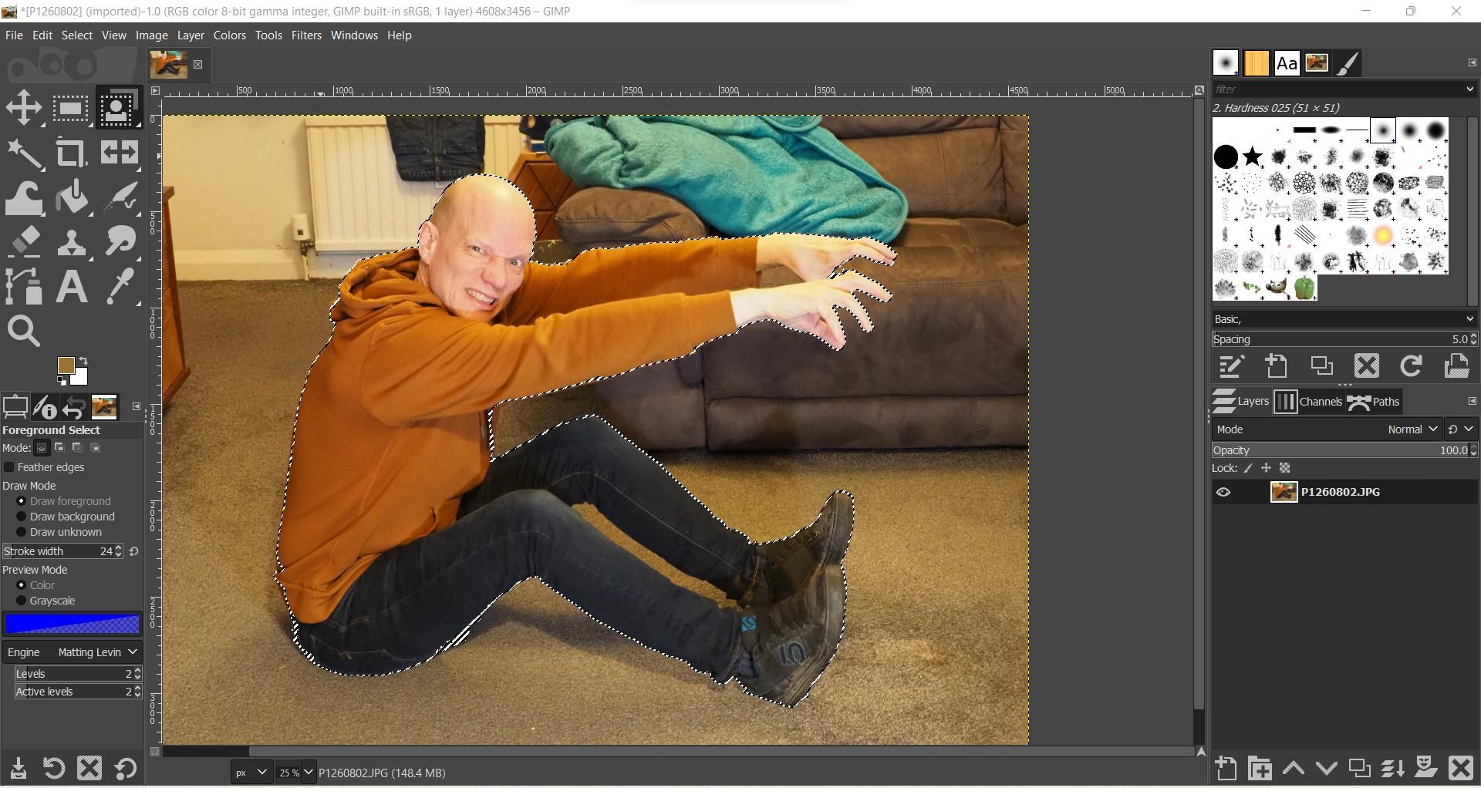Select the Text tool
The image size is (1481, 788).
(x=70, y=286)
